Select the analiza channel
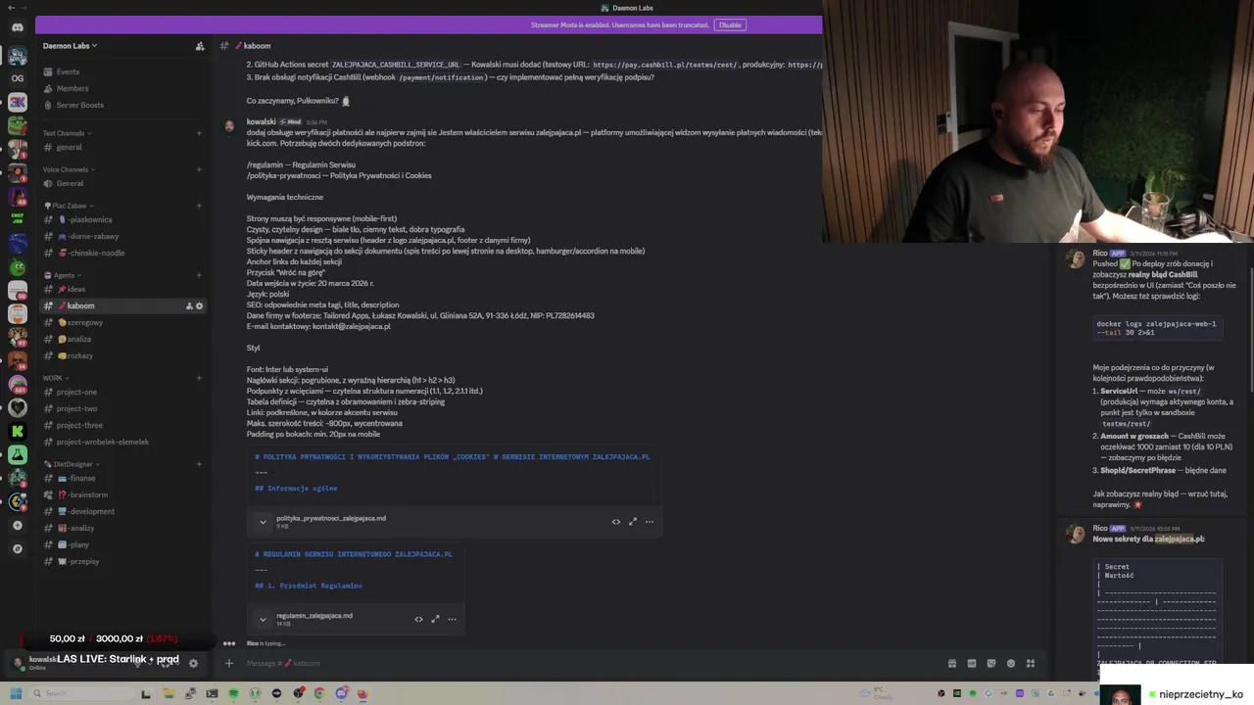The width and height of the screenshot is (1254, 705). 121,339
